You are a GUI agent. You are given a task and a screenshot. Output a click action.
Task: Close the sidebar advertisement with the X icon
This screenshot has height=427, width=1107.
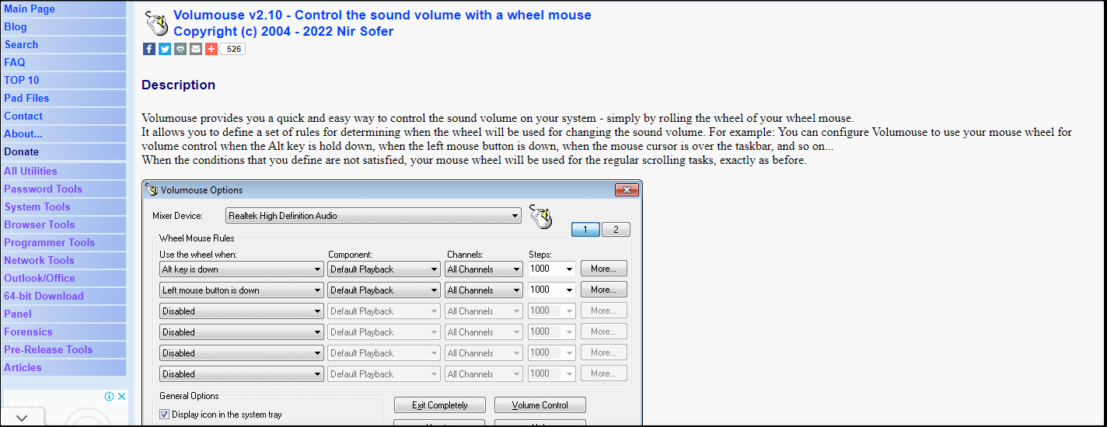coord(121,396)
